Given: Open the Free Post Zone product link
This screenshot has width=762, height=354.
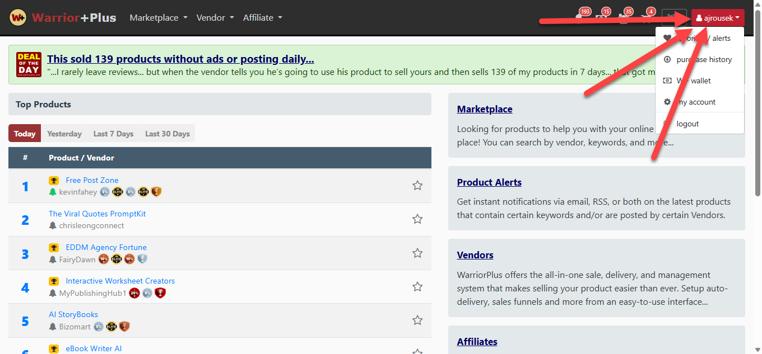Looking at the screenshot, I should click(92, 180).
